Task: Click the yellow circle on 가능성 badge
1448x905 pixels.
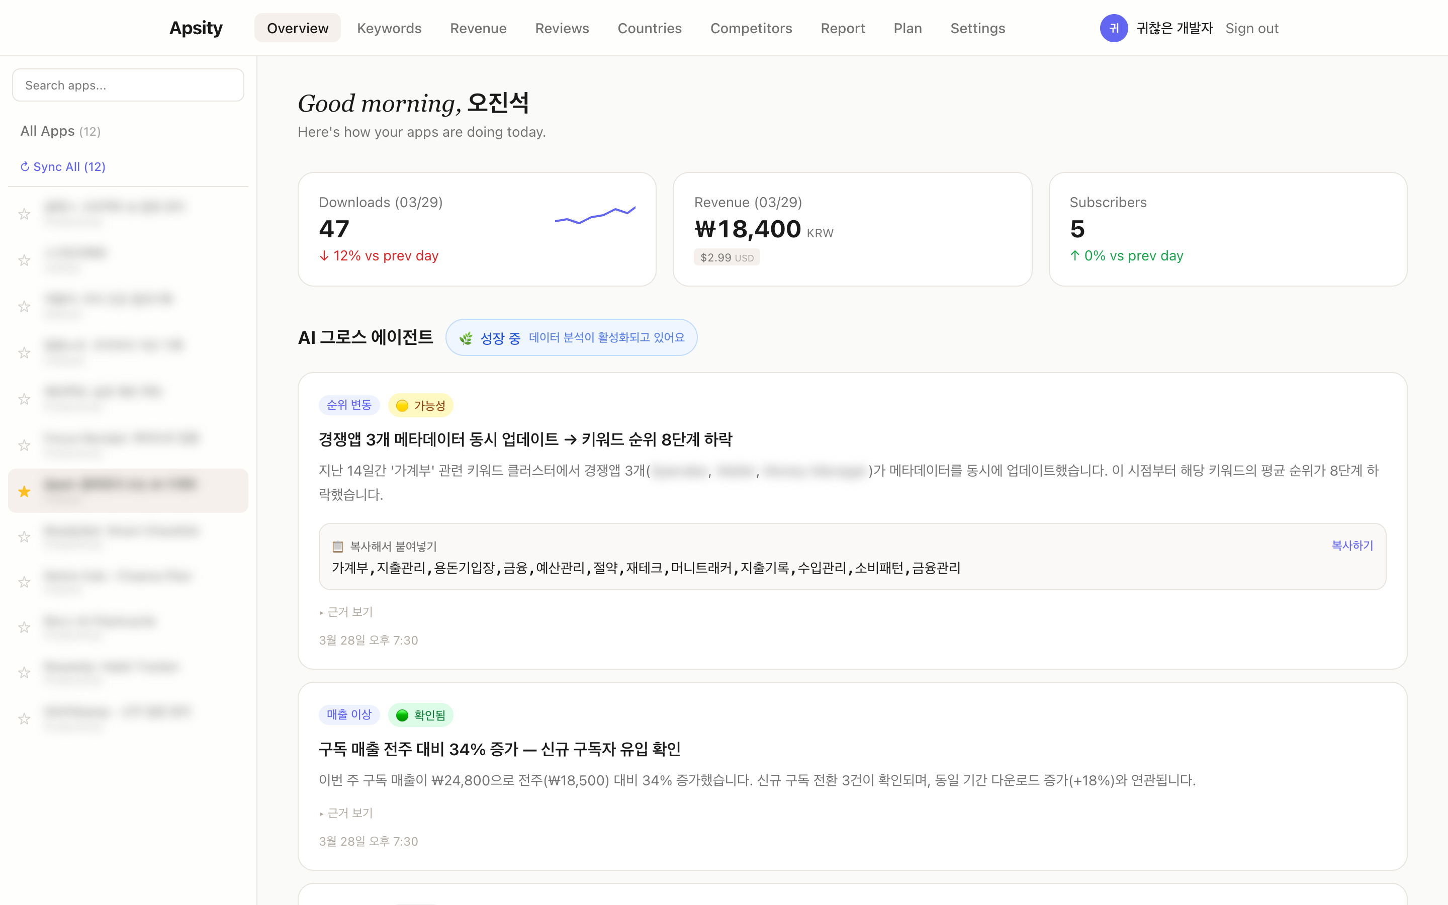Action: point(402,406)
